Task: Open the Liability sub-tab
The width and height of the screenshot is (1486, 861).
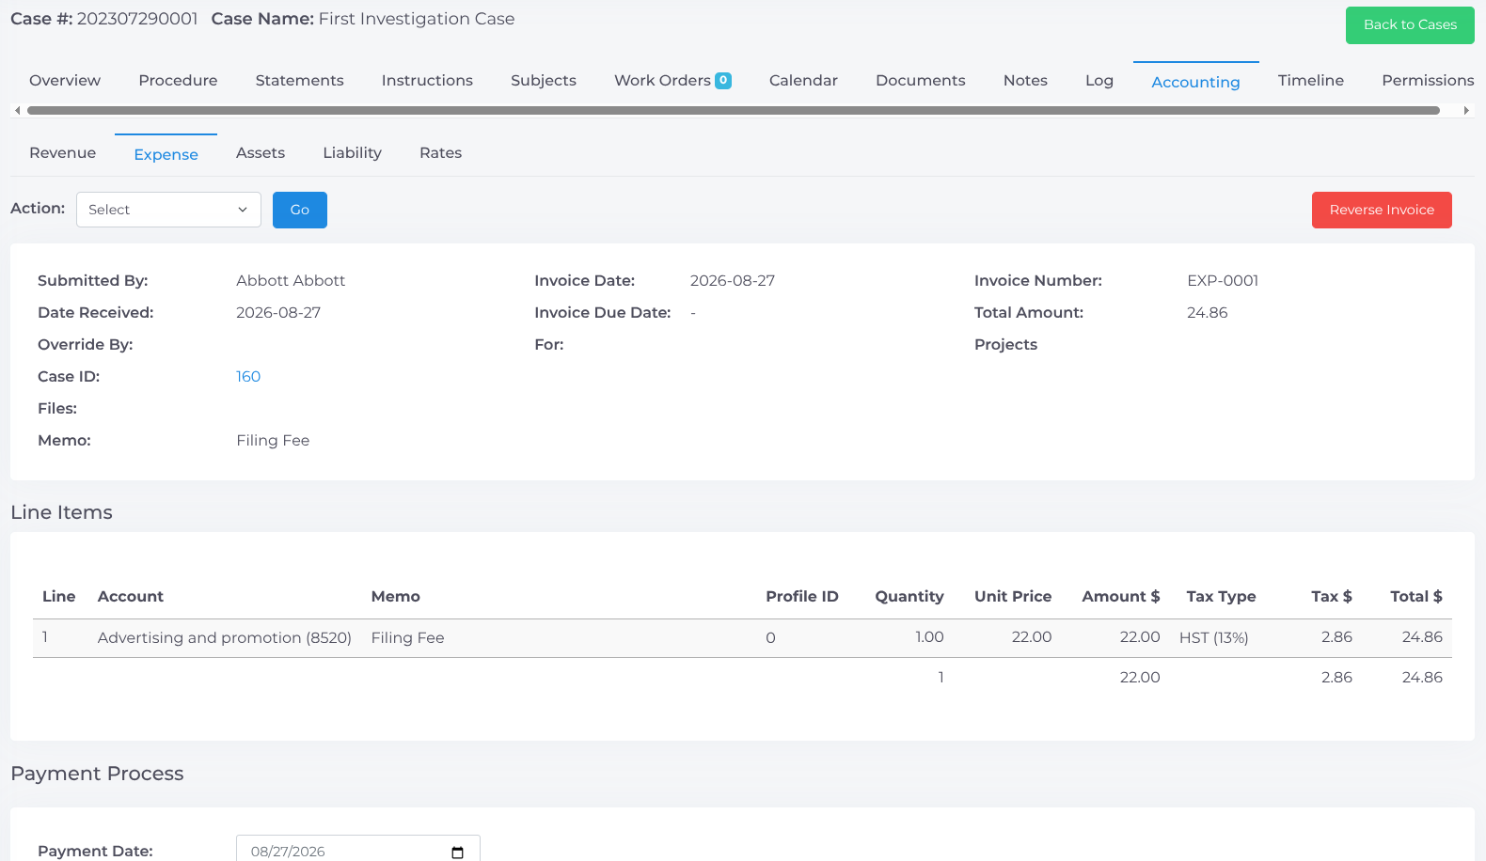Action: (x=352, y=153)
